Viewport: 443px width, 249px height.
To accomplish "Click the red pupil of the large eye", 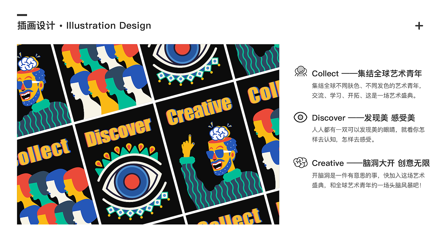I will click(132, 181).
